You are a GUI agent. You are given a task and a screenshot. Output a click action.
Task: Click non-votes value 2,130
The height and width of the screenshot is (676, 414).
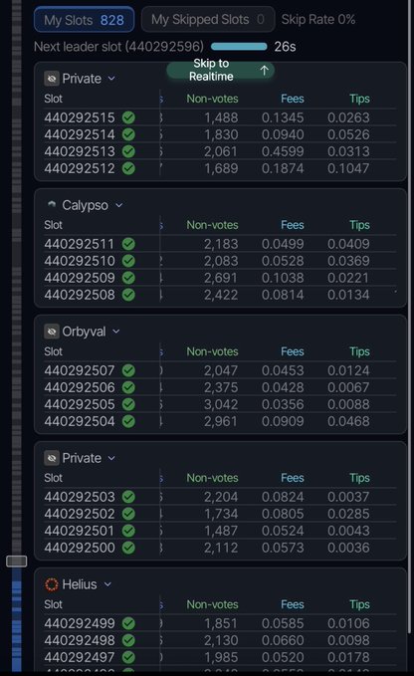(221, 640)
